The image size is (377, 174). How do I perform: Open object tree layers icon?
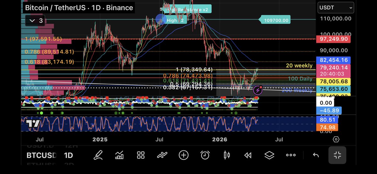coord(269,155)
